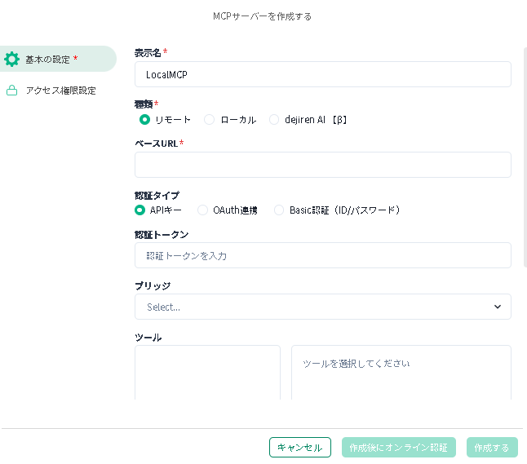Select the リモート radio button
Image resolution: width=527 pixels, height=464 pixels.
[144, 120]
